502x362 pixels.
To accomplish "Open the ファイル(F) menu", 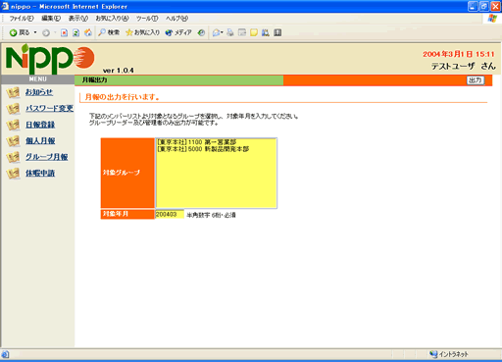I will [x=22, y=19].
